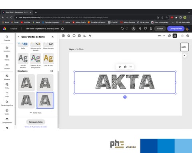Click the translate toolbar icon
The image size is (192, 153).
[x=90, y=35]
